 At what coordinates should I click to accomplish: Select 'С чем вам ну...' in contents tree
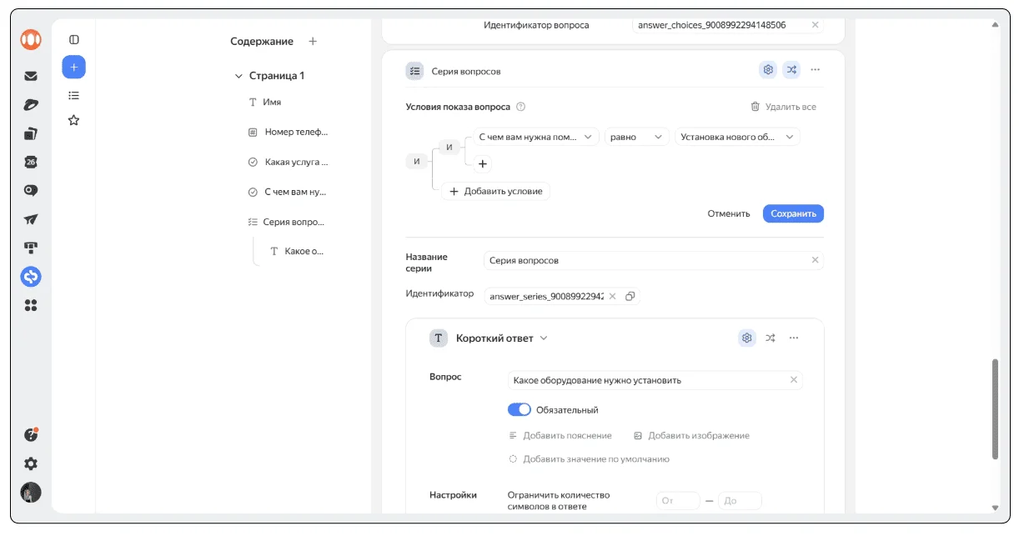(x=296, y=192)
